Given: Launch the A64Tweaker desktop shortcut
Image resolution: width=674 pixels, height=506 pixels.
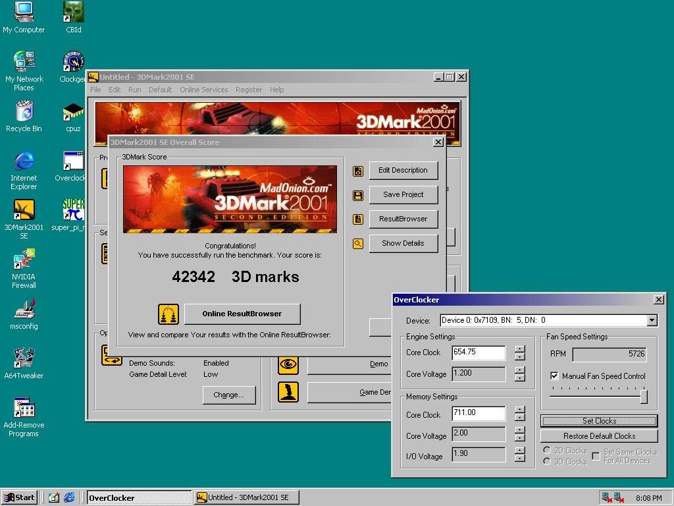Looking at the screenshot, I should pos(24,364).
